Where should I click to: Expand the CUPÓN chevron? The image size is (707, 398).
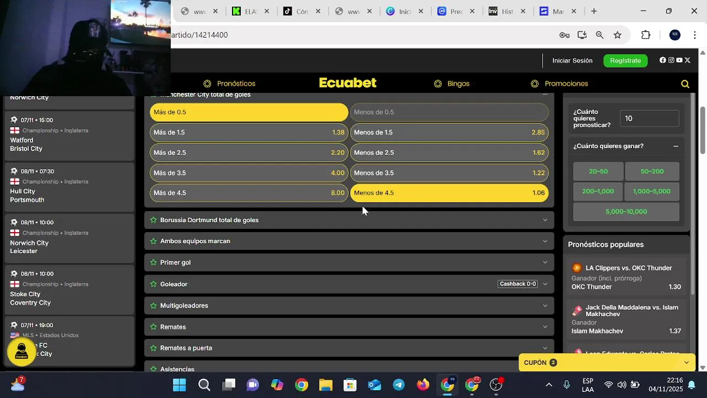click(687, 363)
